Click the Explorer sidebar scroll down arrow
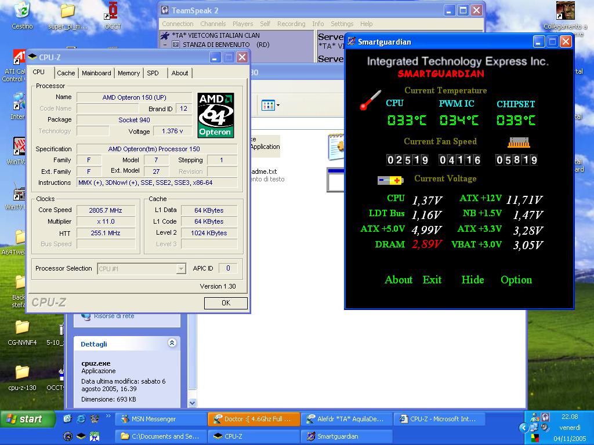Image resolution: width=594 pixels, height=445 pixels. click(192, 403)
